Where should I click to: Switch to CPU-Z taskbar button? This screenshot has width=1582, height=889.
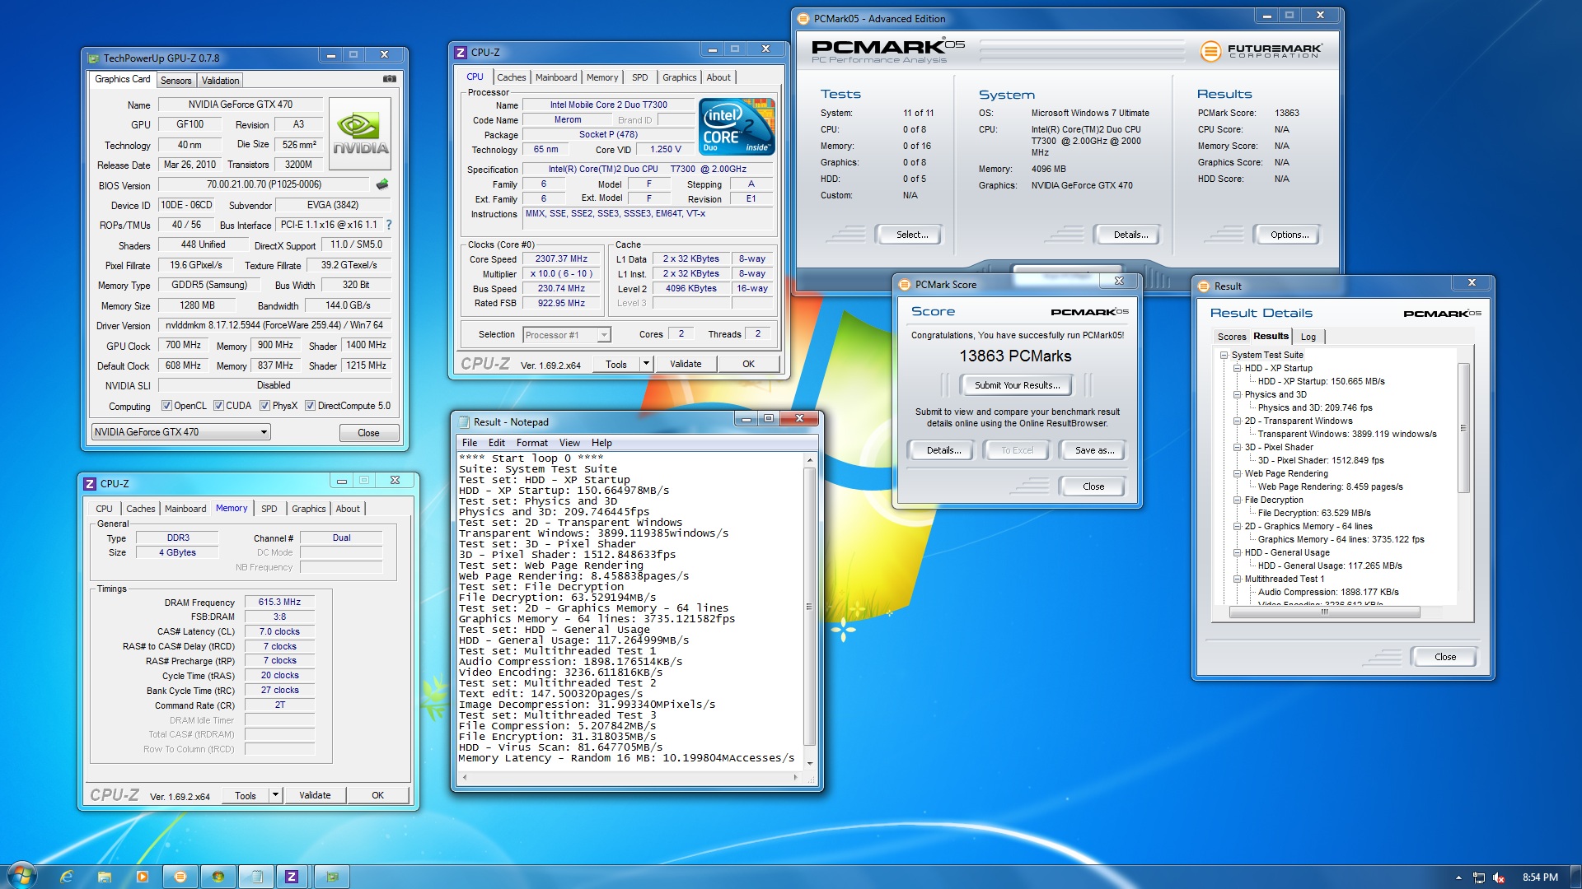pyautogui.click(x=292, y=877)
